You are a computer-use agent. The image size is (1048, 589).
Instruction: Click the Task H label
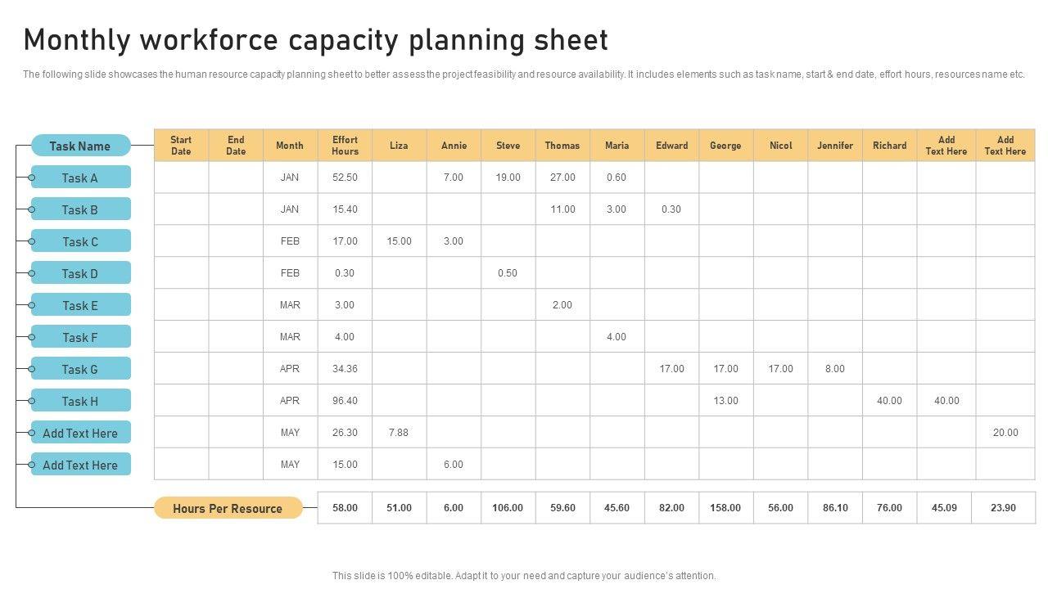tap(80, 402)
